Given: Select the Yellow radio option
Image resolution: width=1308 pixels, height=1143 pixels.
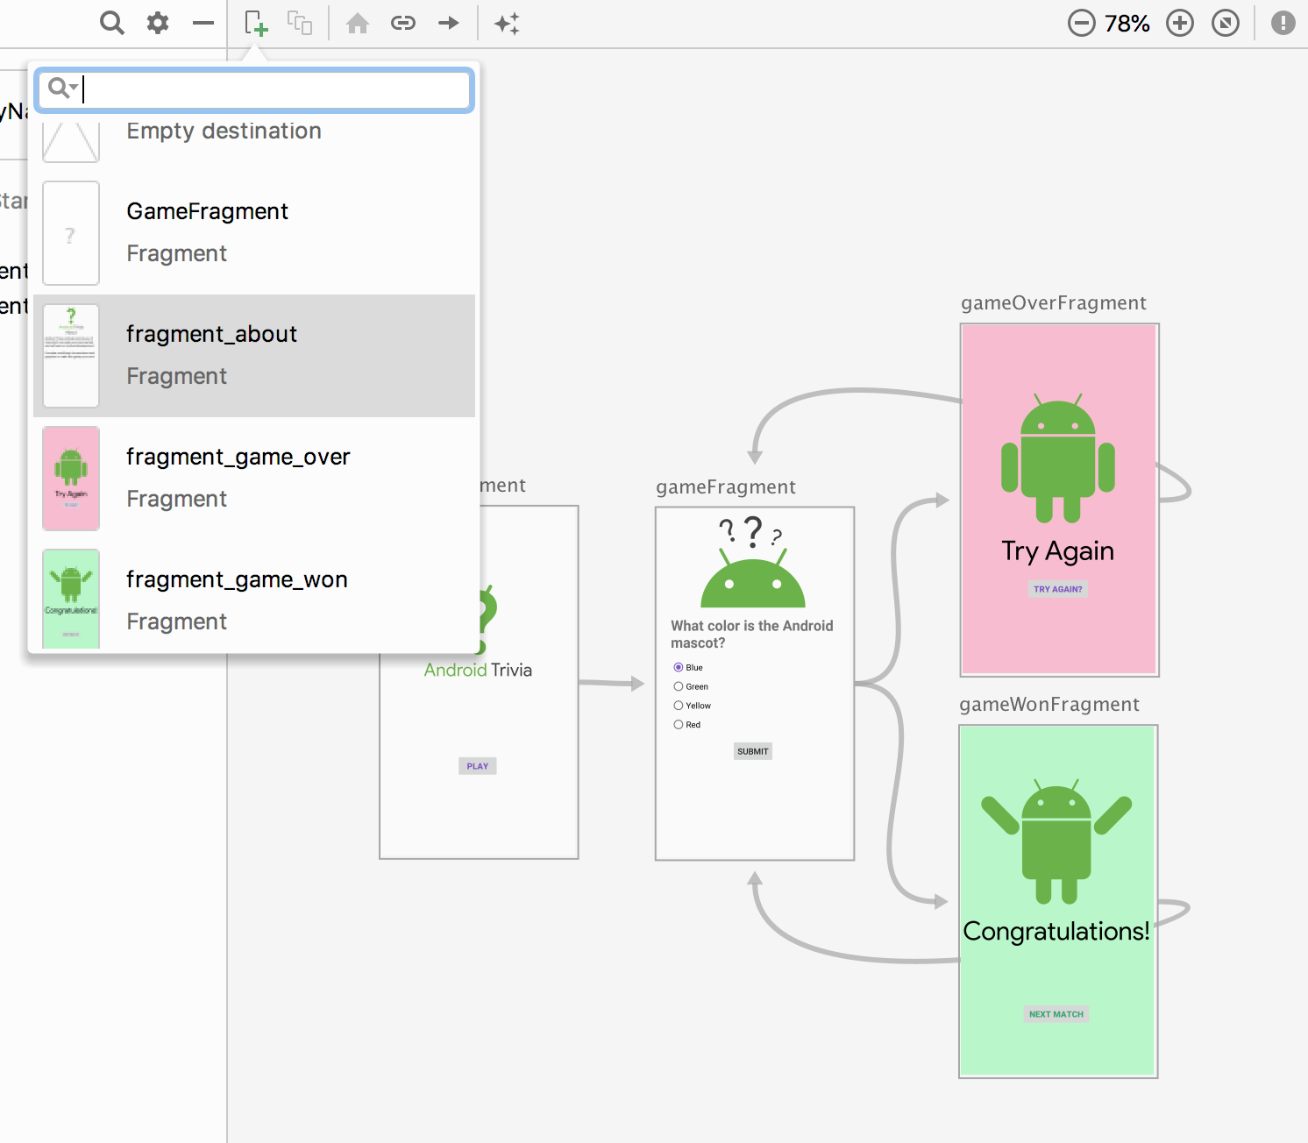Looking at the screenshot, I should 679,706.
